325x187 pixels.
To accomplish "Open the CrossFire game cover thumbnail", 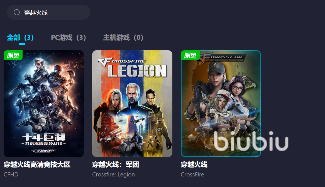I will click(221, 103).
